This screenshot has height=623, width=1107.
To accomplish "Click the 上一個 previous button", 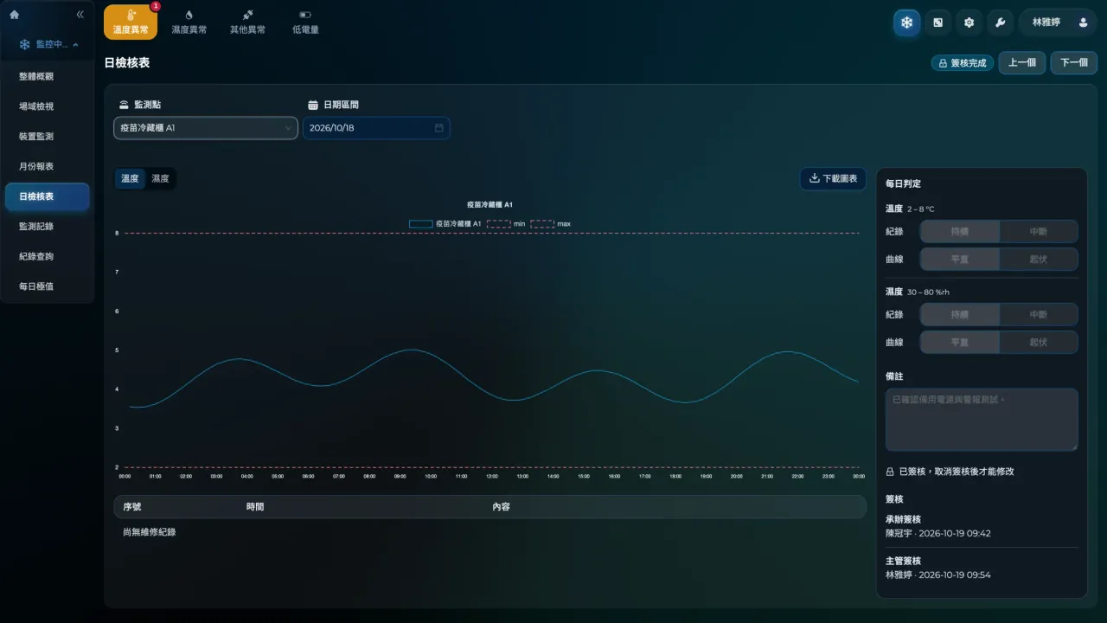I will 1022,63.
